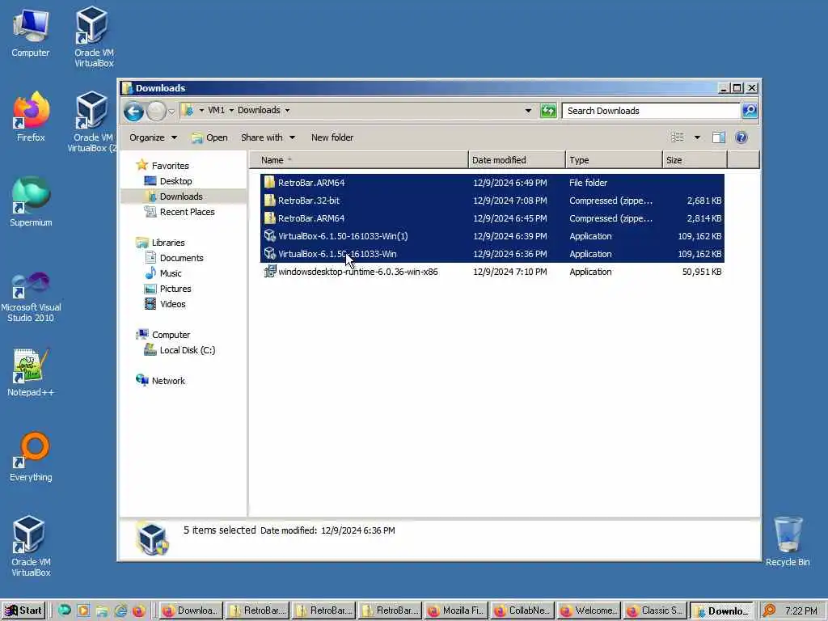This screenshot has height=621, width=828.
Task: Open the Firefox desktop shortcut
Action: (31, 116)
